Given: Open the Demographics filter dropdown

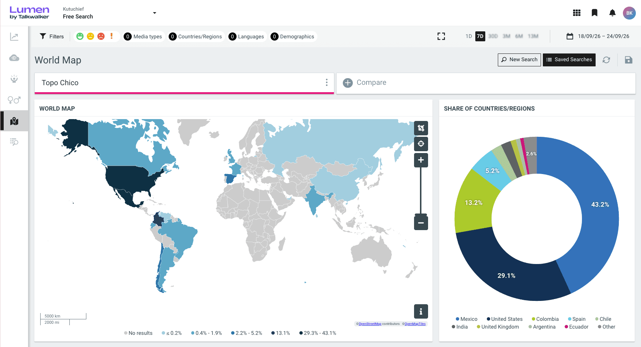Looking at the screenshot, I should (293, 37).
